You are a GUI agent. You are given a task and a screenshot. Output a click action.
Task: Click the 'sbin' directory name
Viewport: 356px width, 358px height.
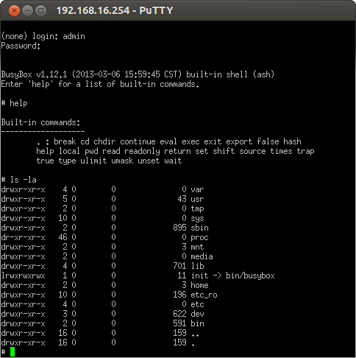click(x=199, y=228)
